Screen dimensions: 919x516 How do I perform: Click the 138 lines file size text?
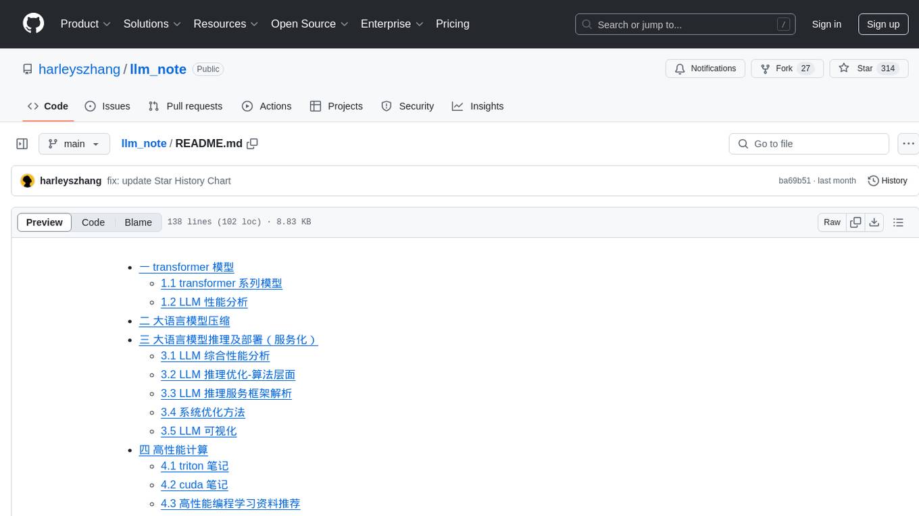tap(239, 222)
